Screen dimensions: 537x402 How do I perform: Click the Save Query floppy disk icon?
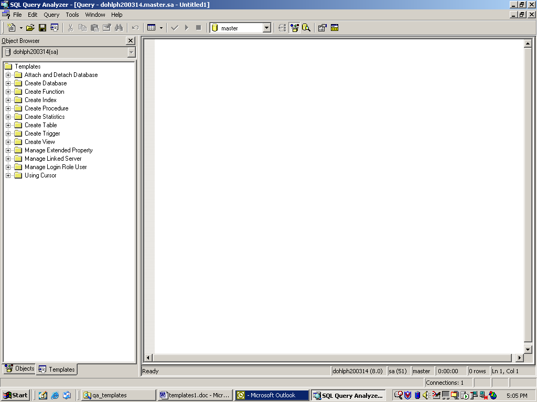(42, 28)
